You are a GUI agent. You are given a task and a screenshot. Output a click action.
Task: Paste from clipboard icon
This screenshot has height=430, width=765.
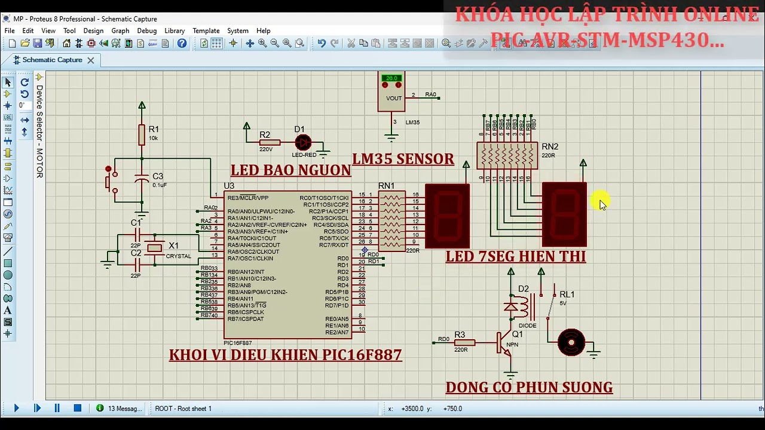click(x=376, y=43)
